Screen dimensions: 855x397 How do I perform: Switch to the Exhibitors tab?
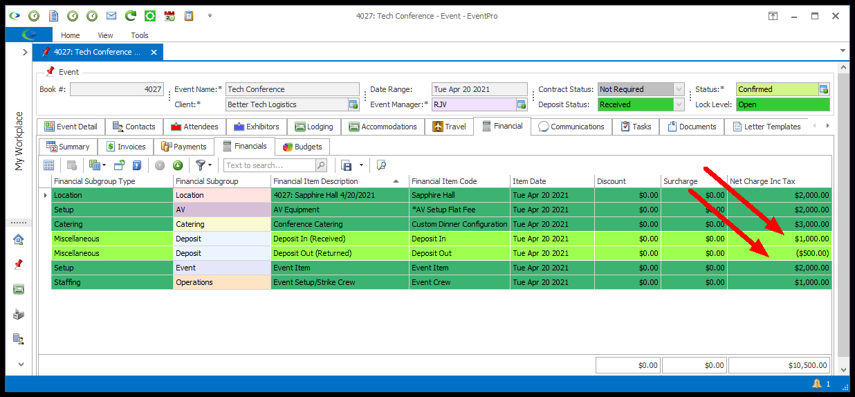point(257,127)
